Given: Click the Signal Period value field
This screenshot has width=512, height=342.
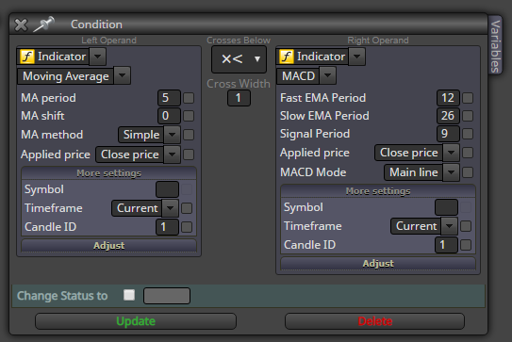Looking at the screenshot, I should click(448, 134).
